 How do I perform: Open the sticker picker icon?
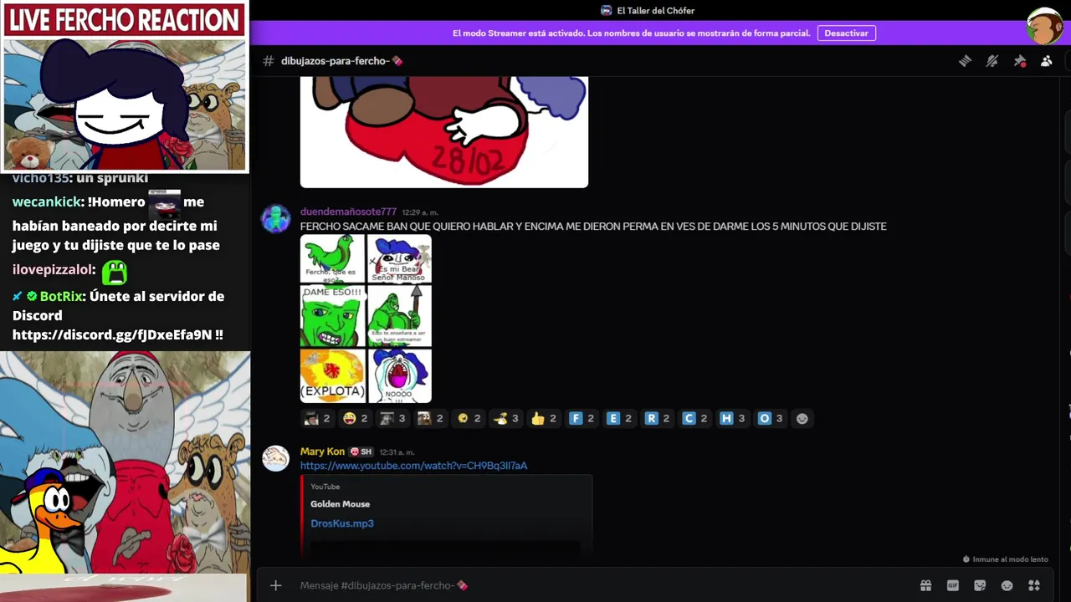tap(980, 585)
